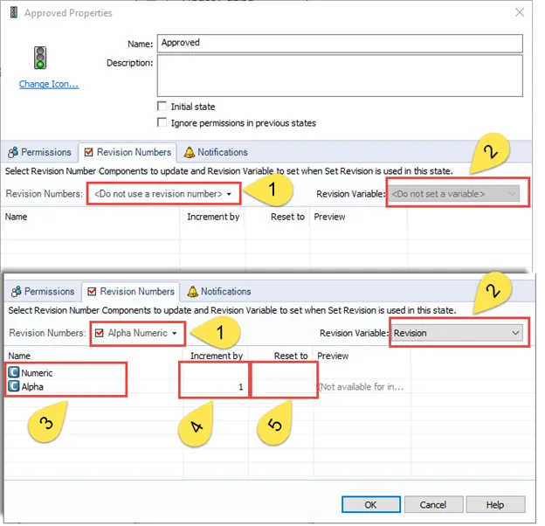Open the Revision Variable dropdown set to Revision

point(457,333)
